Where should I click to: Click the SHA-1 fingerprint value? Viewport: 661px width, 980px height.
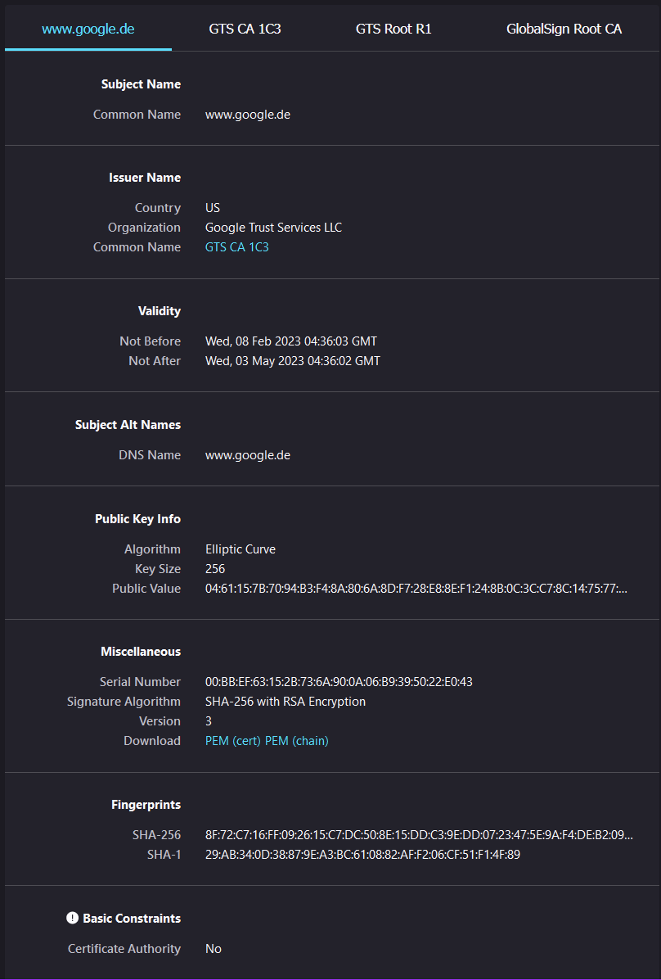click(x=362, y=855)
